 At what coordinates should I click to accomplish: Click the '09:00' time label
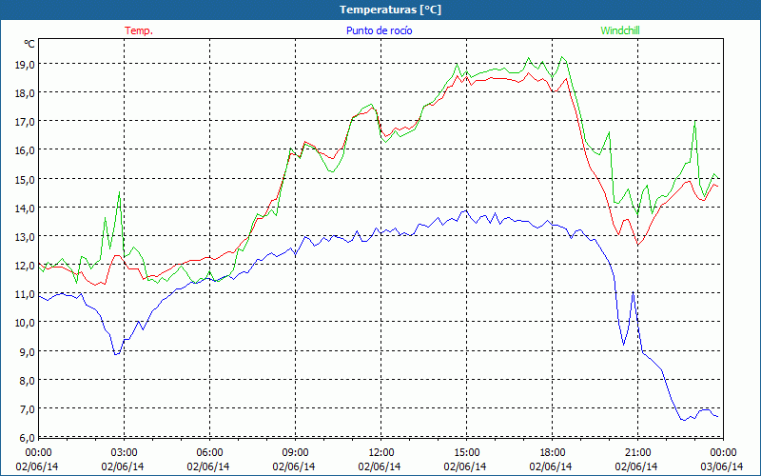(294, 453)
